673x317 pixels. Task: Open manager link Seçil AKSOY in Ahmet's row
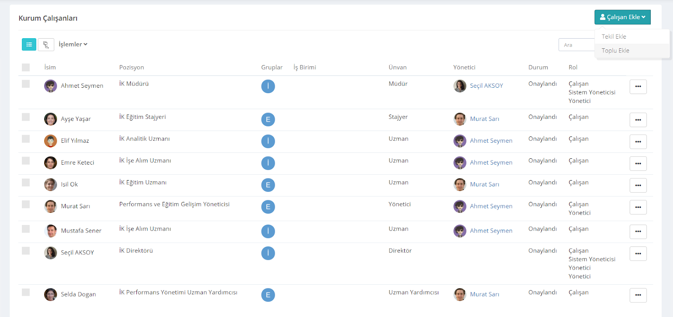pyautogui.click(x=486, y=86)
